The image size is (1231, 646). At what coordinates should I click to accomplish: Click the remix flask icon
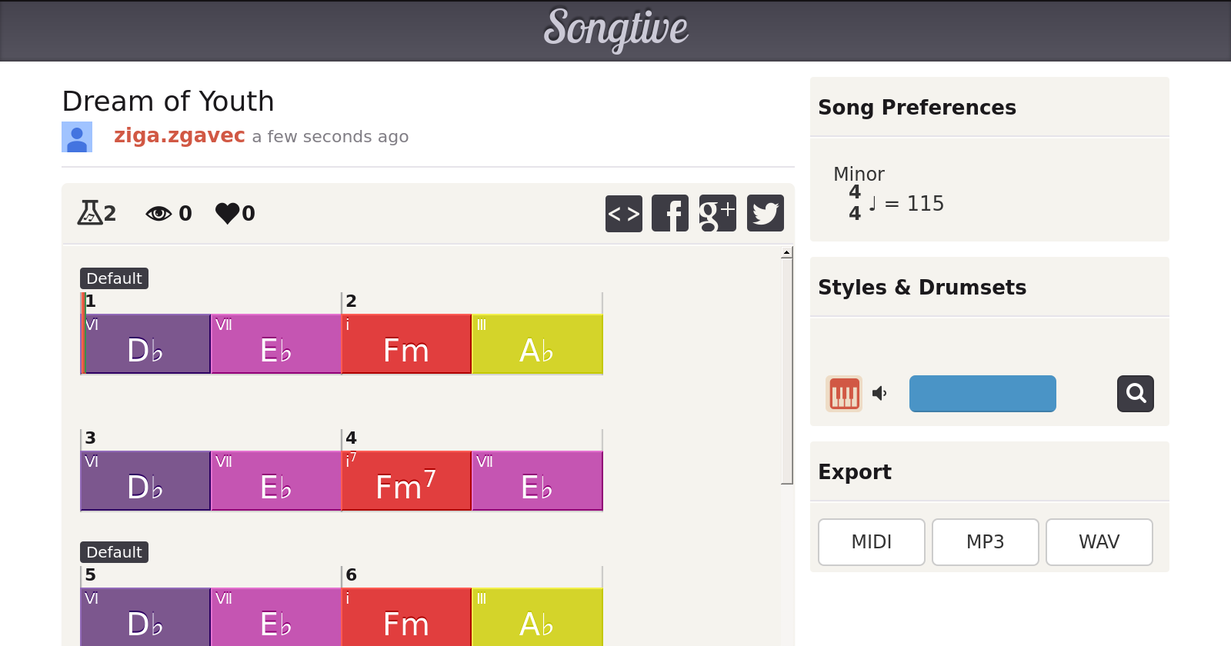(89, 213)
